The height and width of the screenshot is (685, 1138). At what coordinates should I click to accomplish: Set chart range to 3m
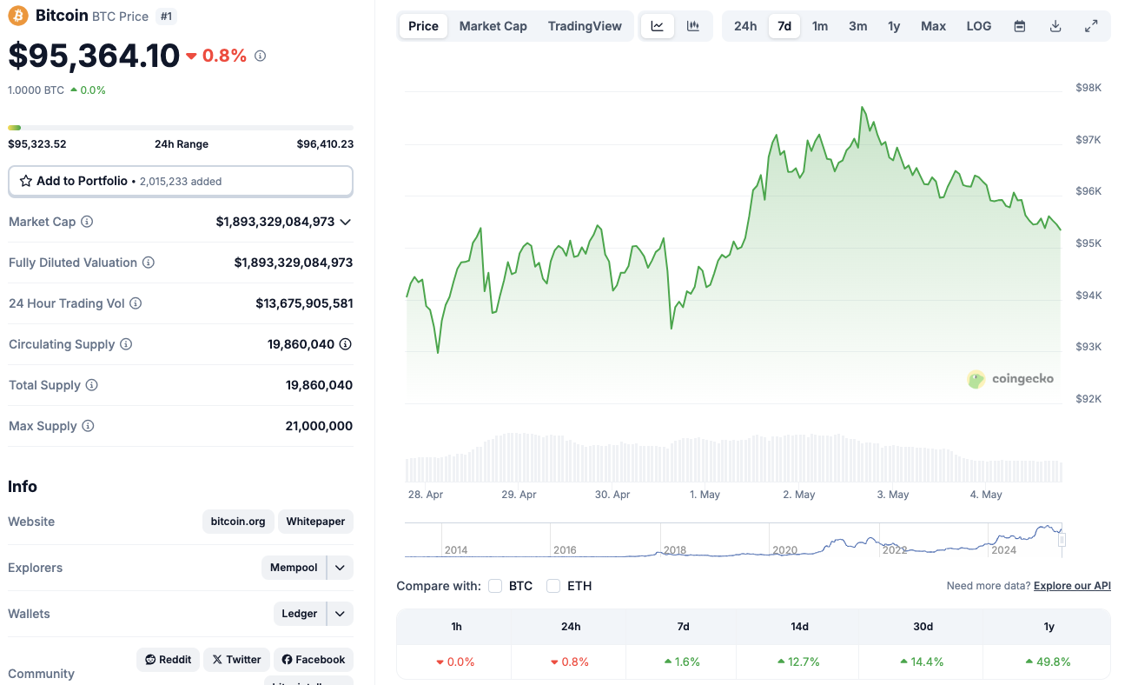click(858, 26)
